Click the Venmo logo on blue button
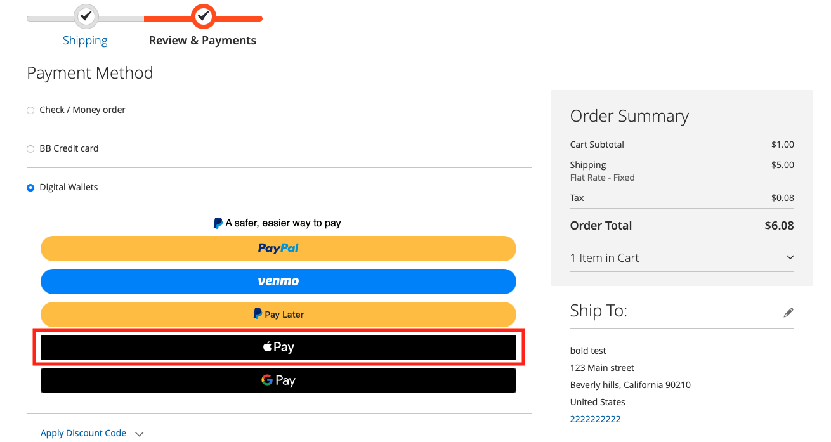Viewport: 831px width, 442px height. 278,281
